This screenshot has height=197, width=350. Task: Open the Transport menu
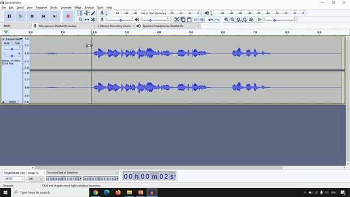[x=42, y=8]
